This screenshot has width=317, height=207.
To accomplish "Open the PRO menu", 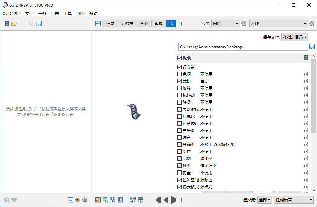I will click(80, 13).
